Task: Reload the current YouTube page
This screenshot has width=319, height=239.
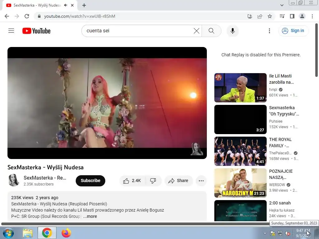Action: (27, 16)
